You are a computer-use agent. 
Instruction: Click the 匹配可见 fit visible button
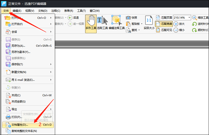click(164, 30)
